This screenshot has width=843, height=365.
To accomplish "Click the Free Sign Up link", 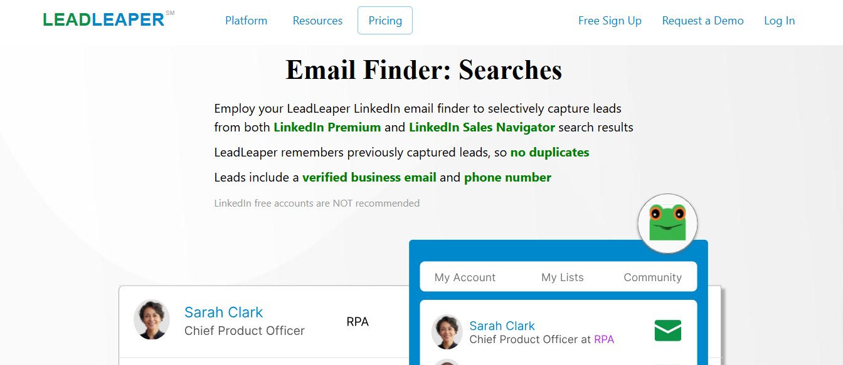I will click(610, 20).
